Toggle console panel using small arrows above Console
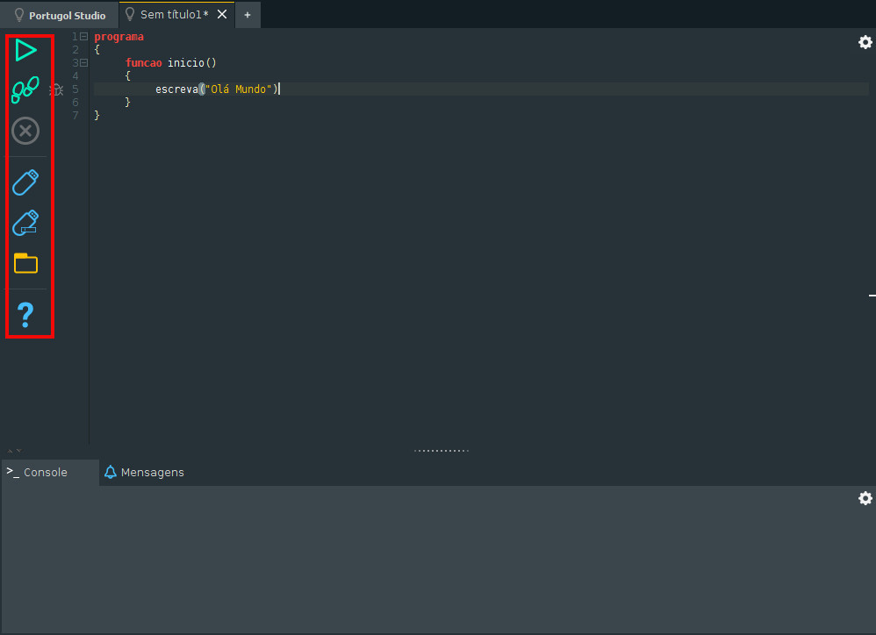 coord(15,450)
